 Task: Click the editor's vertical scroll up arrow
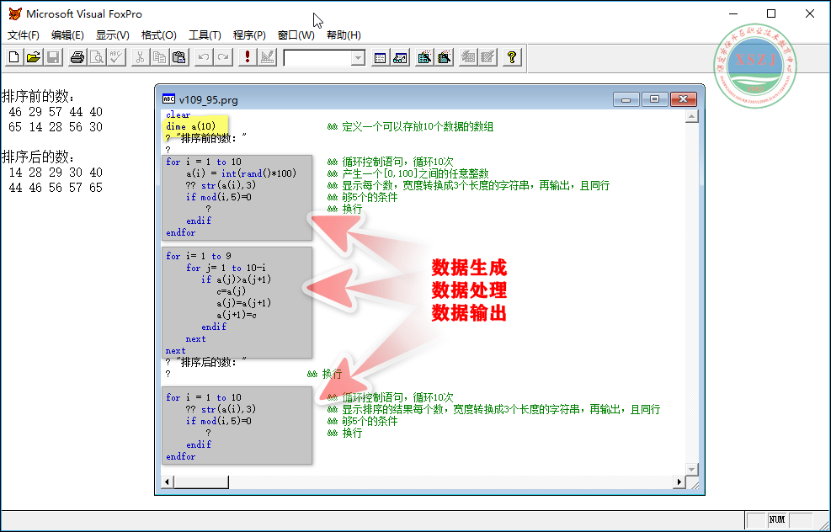coord(691,116)
